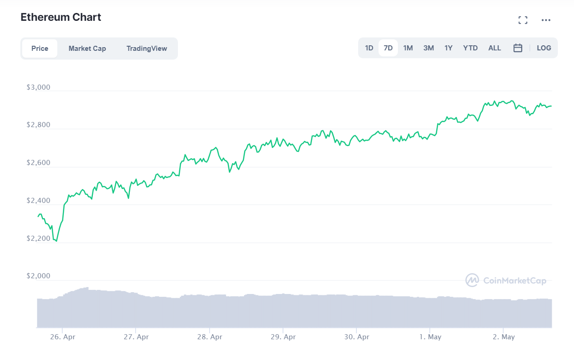
Task: Open the calendar date picker
Action: click(x=518, y=48)
